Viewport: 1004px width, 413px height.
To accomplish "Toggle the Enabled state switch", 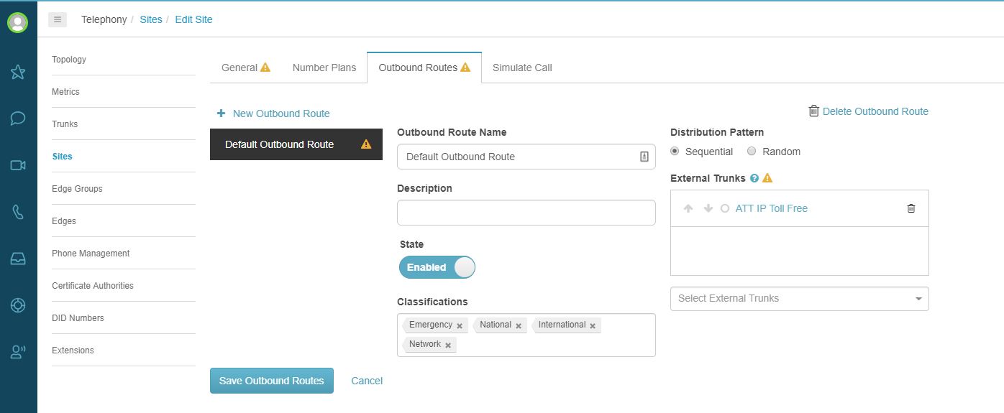I will point(437,267).
